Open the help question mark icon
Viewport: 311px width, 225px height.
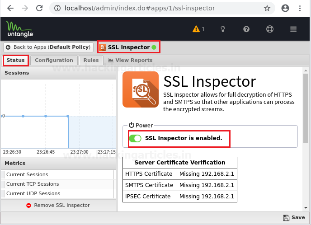(x=246, y=29)
